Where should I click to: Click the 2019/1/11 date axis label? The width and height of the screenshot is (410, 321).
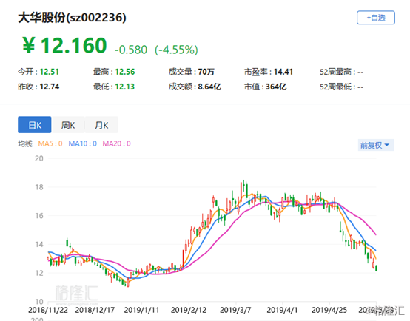pos(141,311)
